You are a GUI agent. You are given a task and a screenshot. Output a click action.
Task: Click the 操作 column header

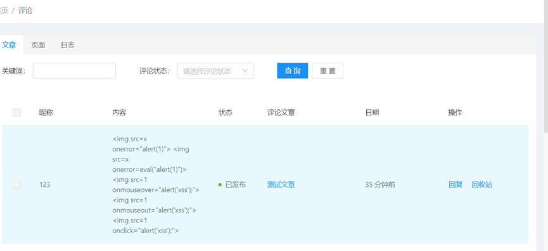click(x=455, y=113)
